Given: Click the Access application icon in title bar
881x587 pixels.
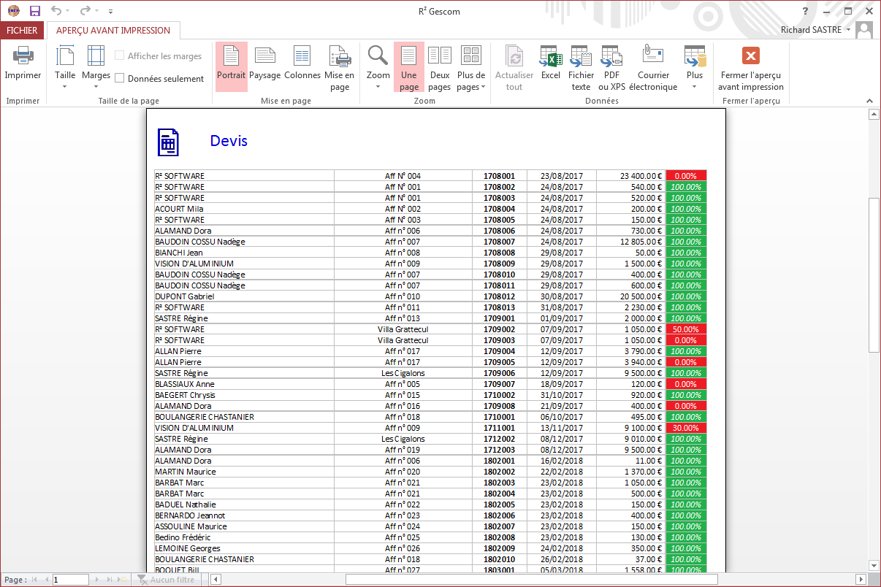Looking at the screenshot, I should pos(12,11).
